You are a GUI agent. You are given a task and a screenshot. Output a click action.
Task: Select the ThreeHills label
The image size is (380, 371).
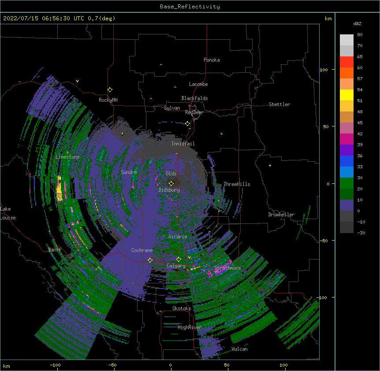pyautogui.click(x=237, y=184)
